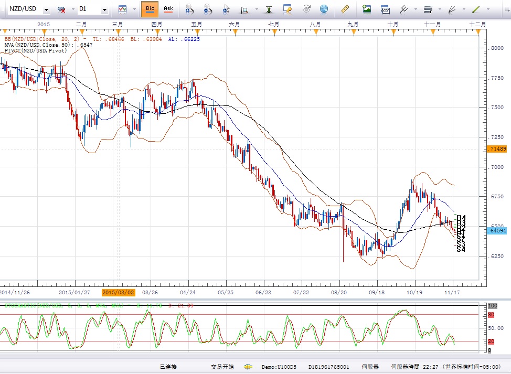Open the NZD/USD symbol dropdown

pyautogui.click(x=46, y=9)
